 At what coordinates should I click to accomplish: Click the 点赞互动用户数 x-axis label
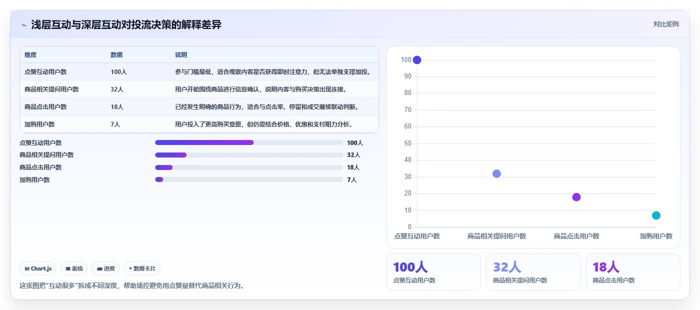point(417,236)
